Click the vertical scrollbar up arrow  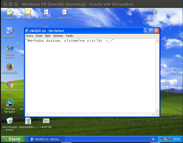(x=157, y=41)
